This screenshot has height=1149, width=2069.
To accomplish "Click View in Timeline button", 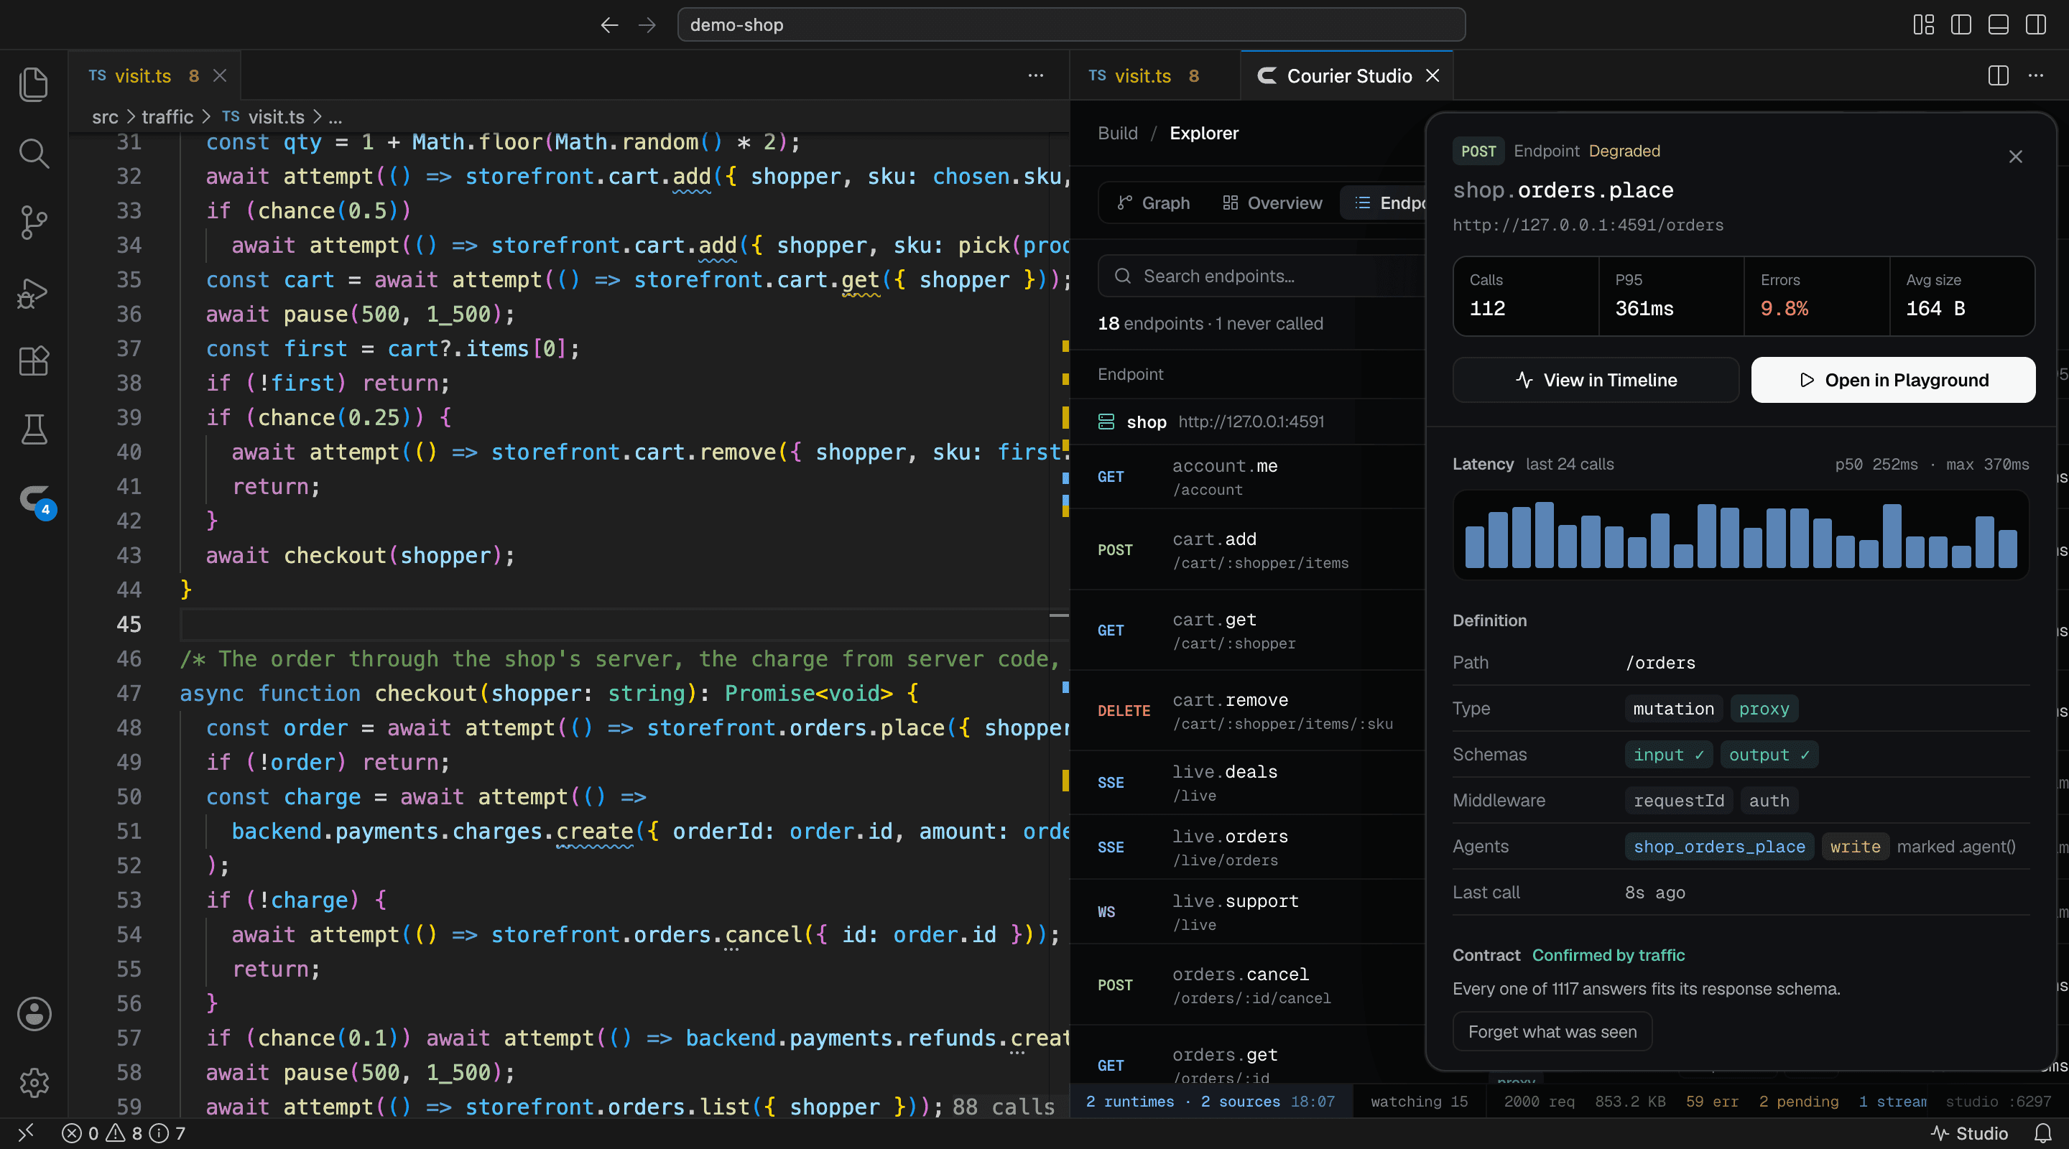I will click(x=1595, y=380).
